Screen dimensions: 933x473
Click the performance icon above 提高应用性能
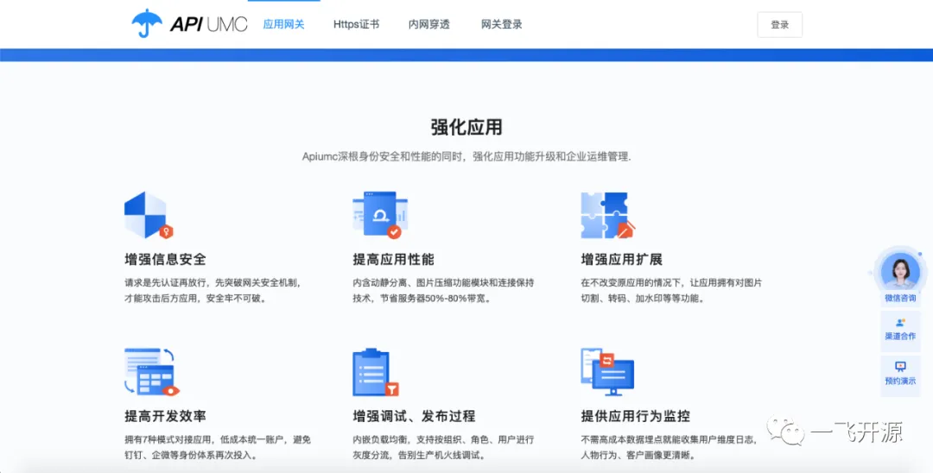(379, 215)
